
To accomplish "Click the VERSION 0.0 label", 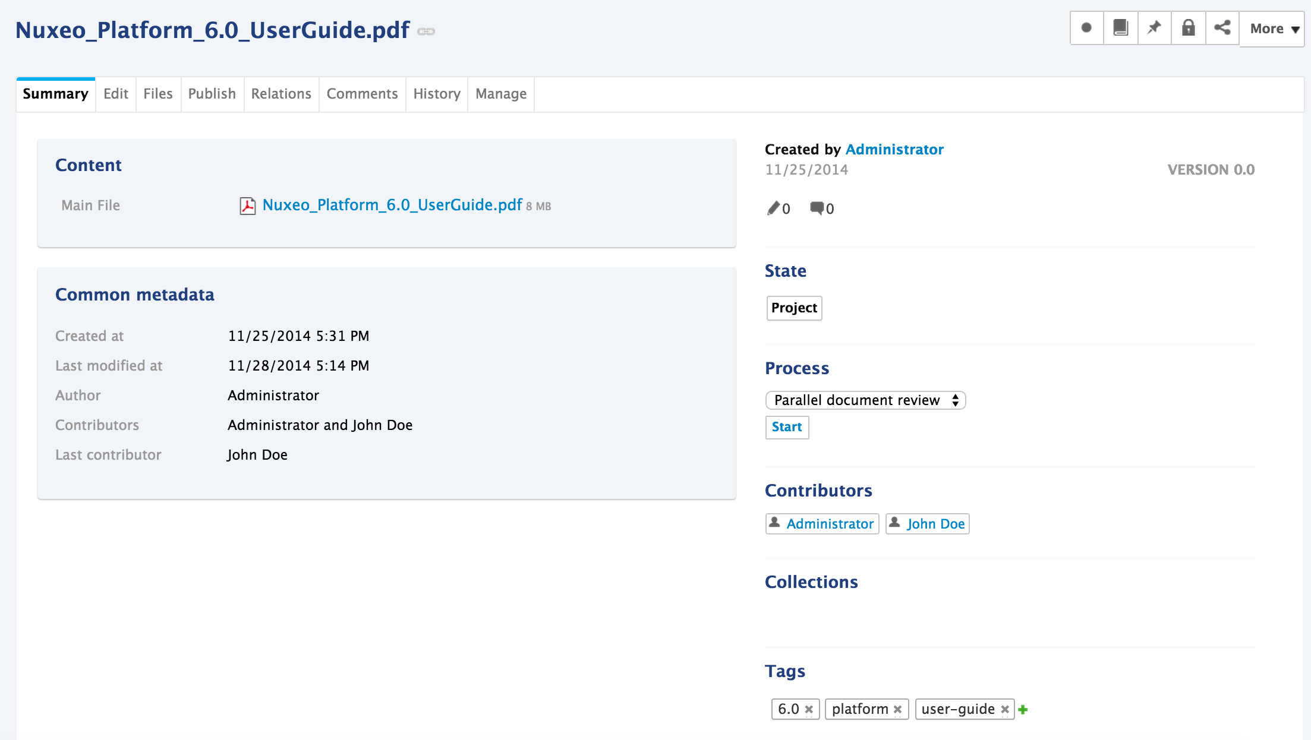I will click(x=1211, y=170).
